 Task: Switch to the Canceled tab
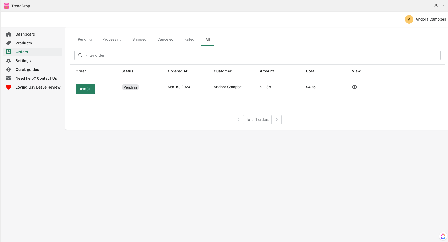[165, 39]
